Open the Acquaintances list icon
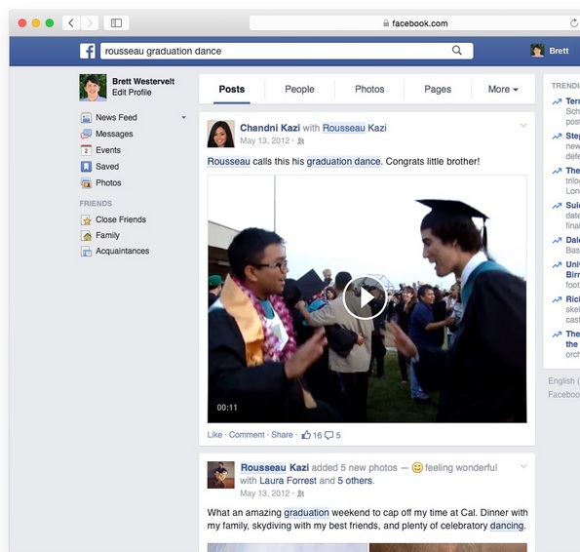The height and width of the screenshot is (552, 580). pos(86,252)
